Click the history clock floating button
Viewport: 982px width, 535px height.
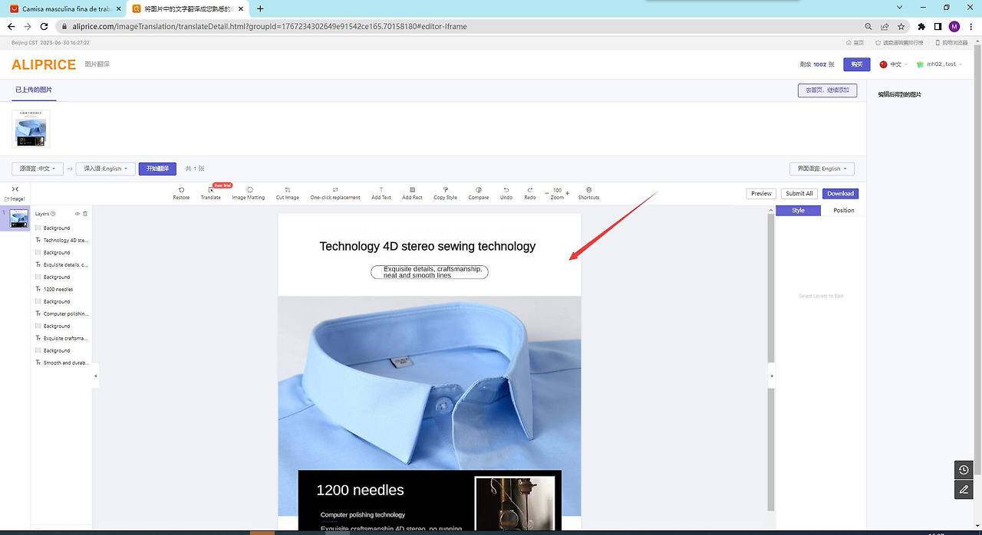click(x=964, y=470)
